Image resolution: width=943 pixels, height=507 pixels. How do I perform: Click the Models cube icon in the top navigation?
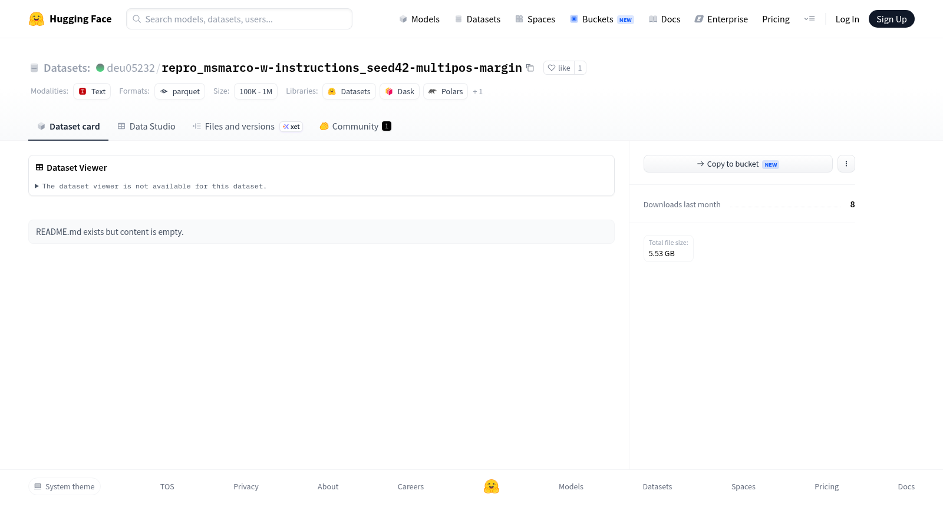[403, 19]
